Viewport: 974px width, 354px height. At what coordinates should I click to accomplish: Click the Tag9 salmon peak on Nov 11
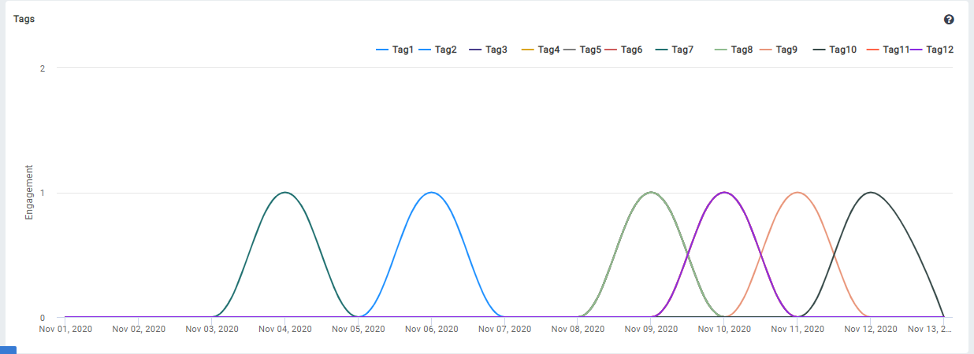(x=797, y=193)
